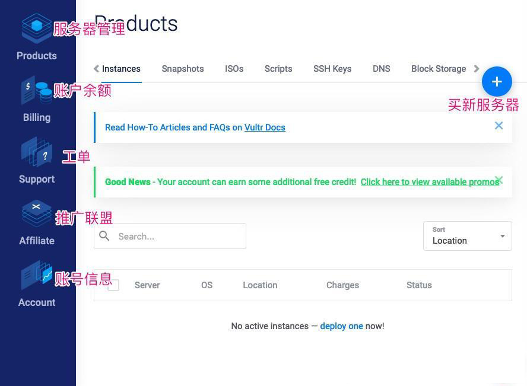Screen dimensions: 527x386
Task: Switch to the SSH Keys tab
Action: [332, 69]
